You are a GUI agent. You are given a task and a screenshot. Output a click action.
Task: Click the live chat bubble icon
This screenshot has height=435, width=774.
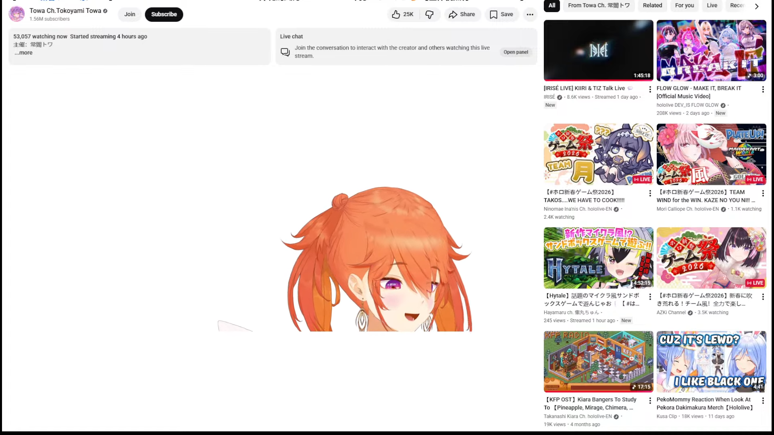pyautogui.click(x=285, y=52)
